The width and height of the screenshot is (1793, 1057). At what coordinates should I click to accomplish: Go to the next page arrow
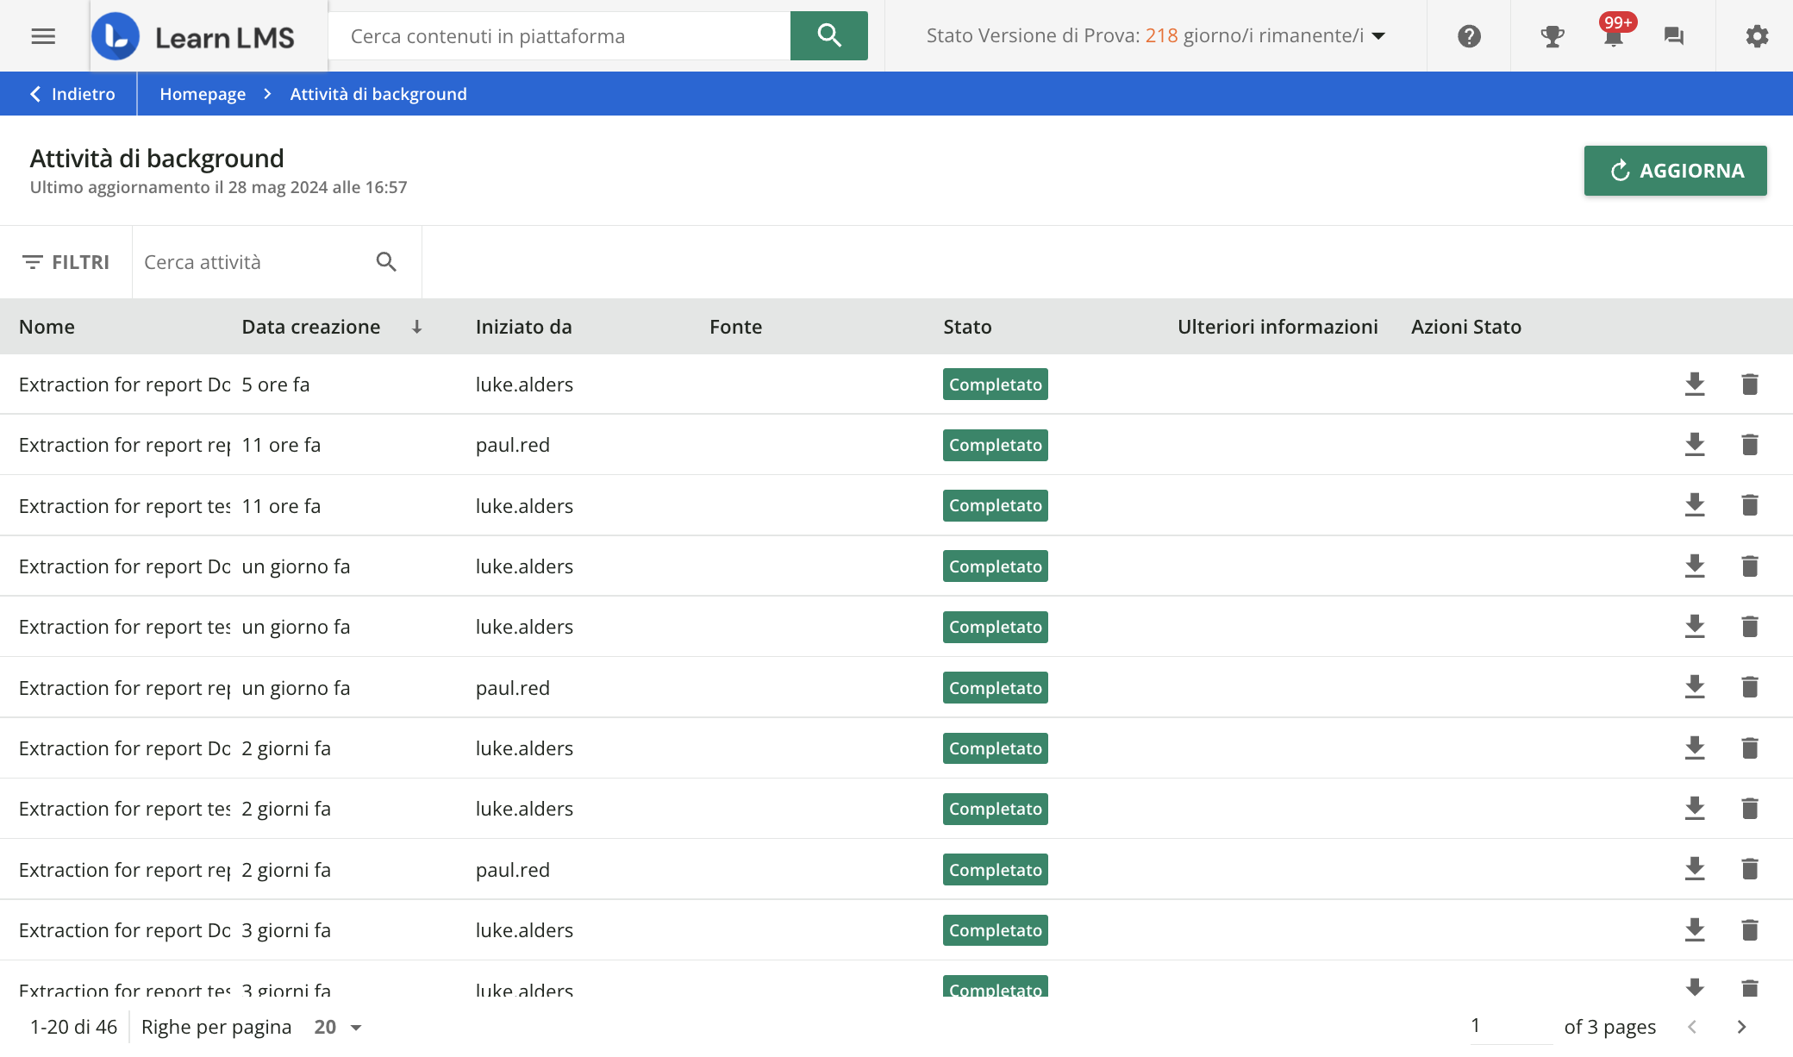click(1741, 1027)
